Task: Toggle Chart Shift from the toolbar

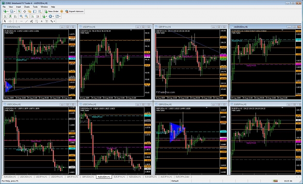Action: [38, 16]
